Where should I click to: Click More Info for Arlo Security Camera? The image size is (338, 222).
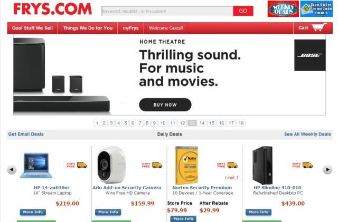click(108, 212)
